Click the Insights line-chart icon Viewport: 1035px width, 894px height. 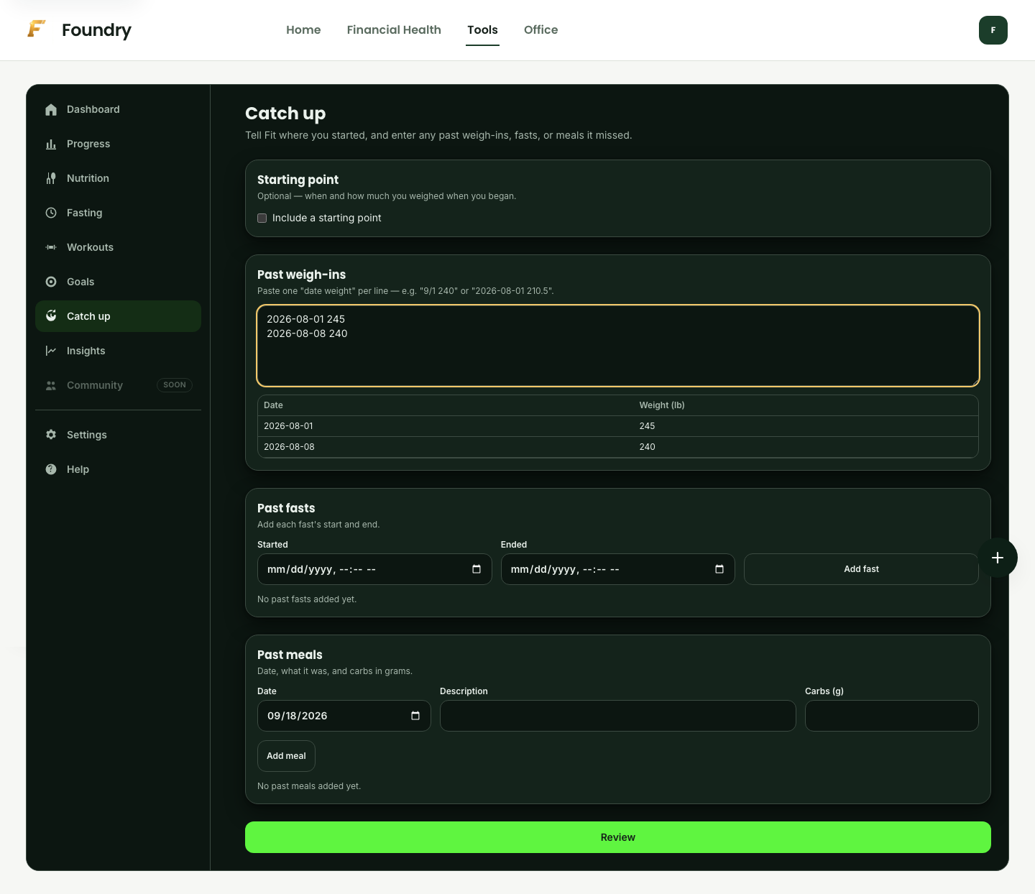tap(51, 351)
